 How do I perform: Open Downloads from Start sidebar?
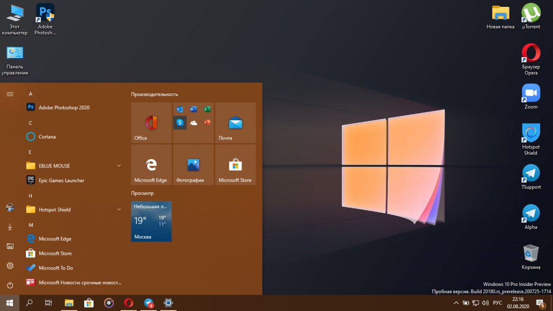[x=10, y=227]
